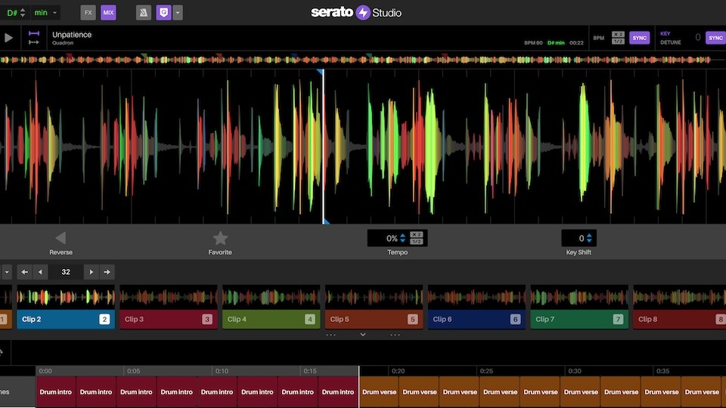Select the DETUNE label

pos(671,42)
